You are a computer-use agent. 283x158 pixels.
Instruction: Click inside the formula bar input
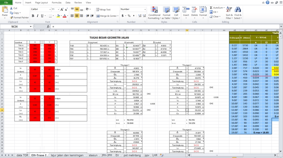tap(165, 26)
